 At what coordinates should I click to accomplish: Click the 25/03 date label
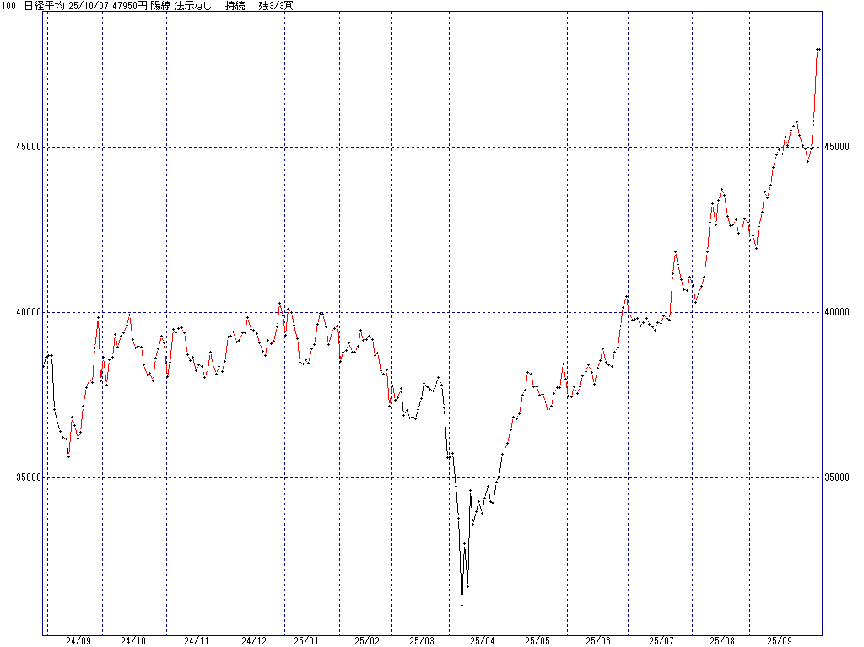[423, 640]
